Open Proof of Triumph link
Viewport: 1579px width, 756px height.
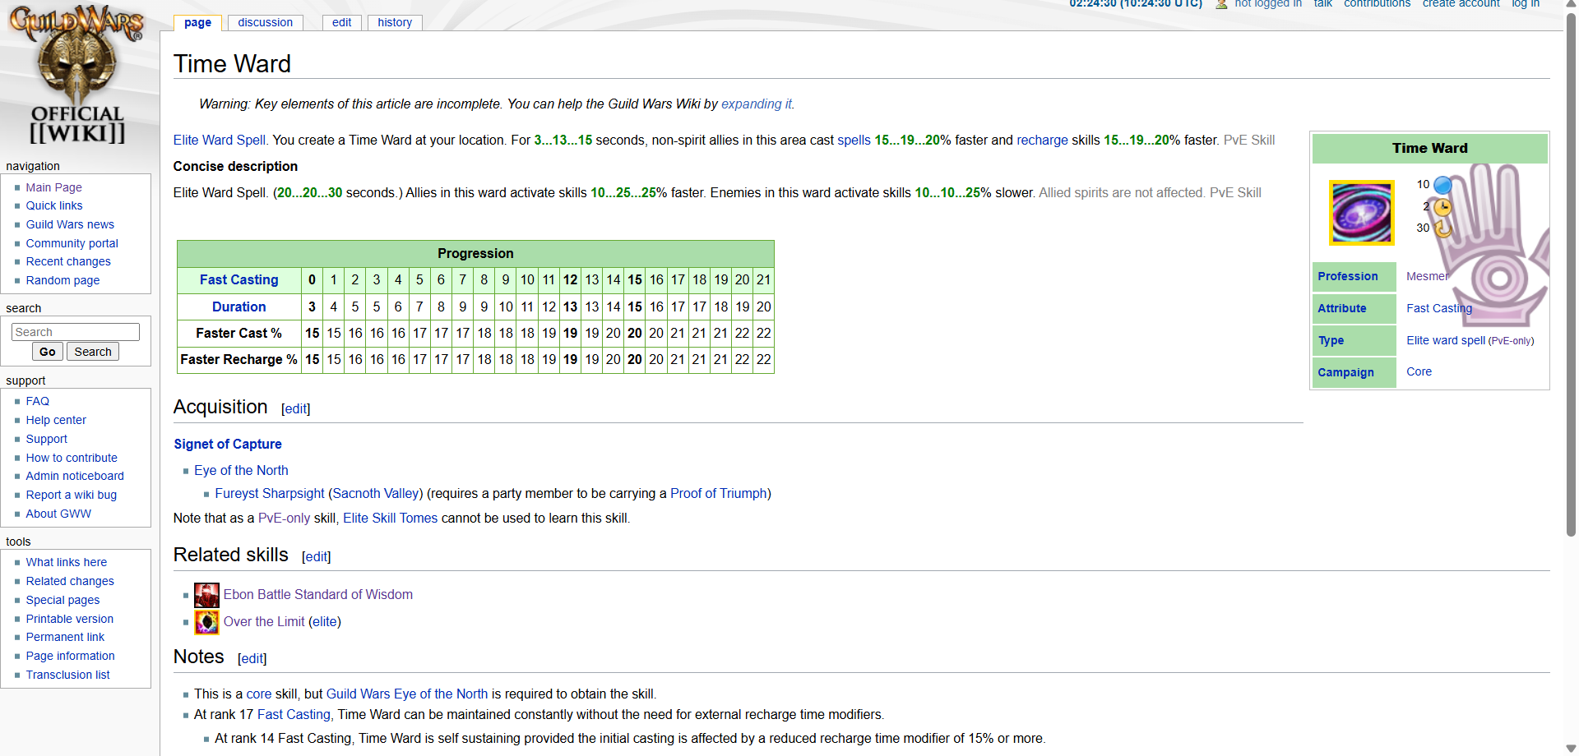[719, 493]
